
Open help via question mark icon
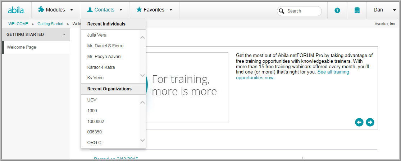[337, 10]
